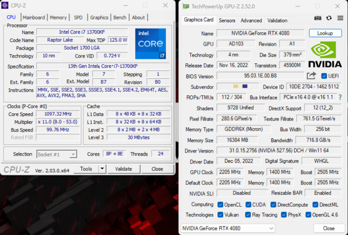Click the Close button in GPU-Z
The image size is (348, 235).
pyautogui.click(x=329, y=229)
